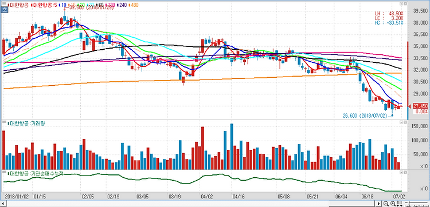Click the zoom-out magnifier icon

pos(386,204)
